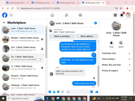This screenshot has width=135, height=101.
Task: Open the Dwayne 2 Beds 1 Bath conversation
Action: pyautogui.click(x=23, y=77)
